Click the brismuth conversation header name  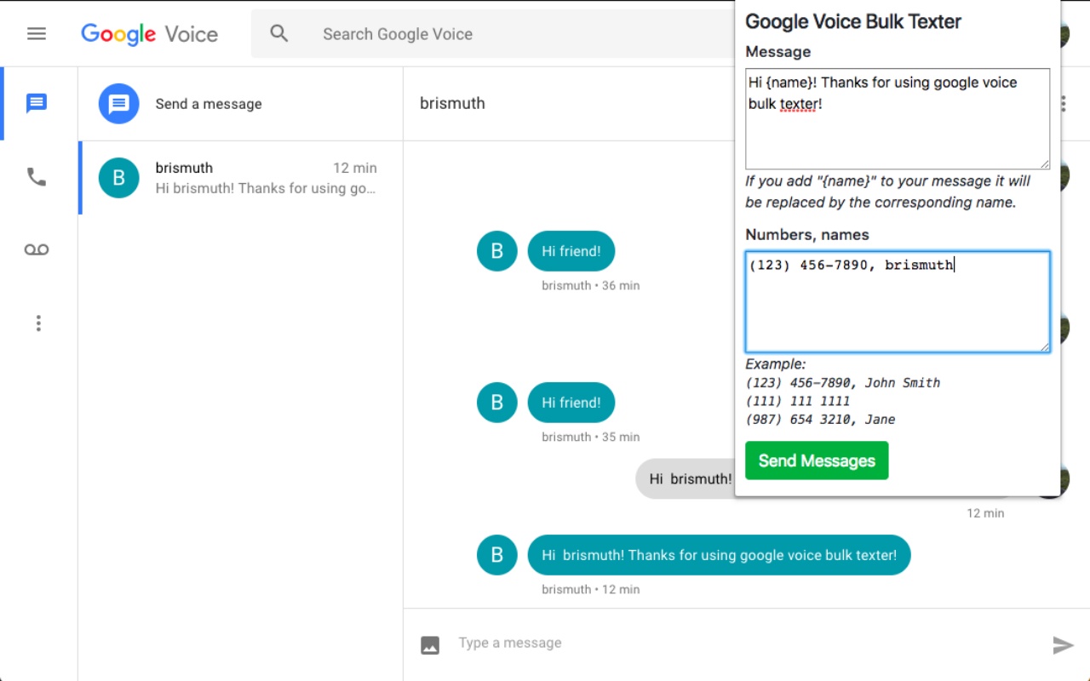point(452,103)
